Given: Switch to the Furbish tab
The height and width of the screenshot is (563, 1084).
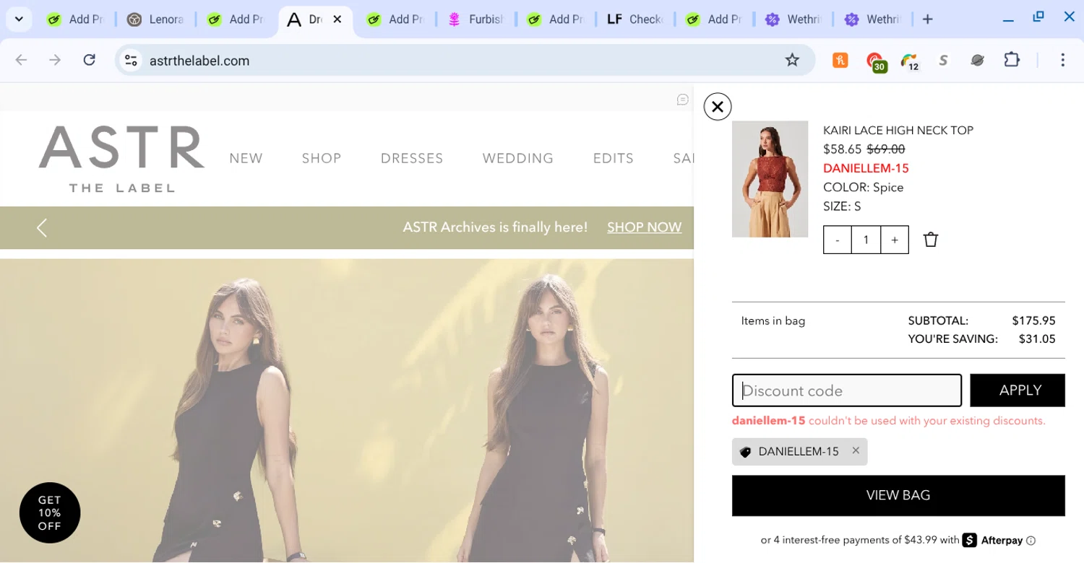Looking at the screenshot, I should point(475,19).
